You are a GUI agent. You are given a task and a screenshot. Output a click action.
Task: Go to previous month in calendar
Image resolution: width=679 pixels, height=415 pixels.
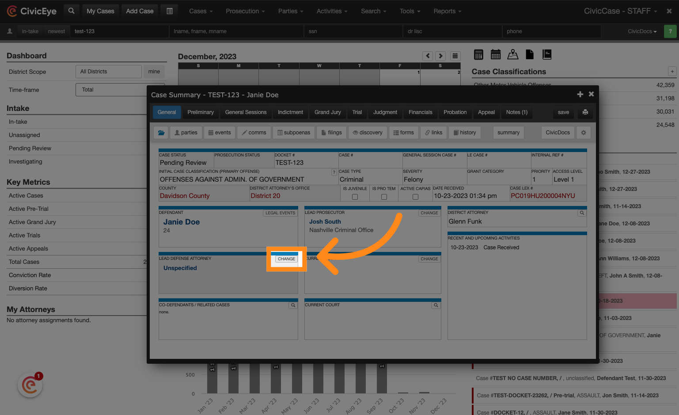pos(427,56)
